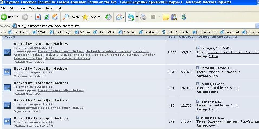Screen dimensions: 259x129
Task: View moderator Armenia profile
Action: [39, 126]
